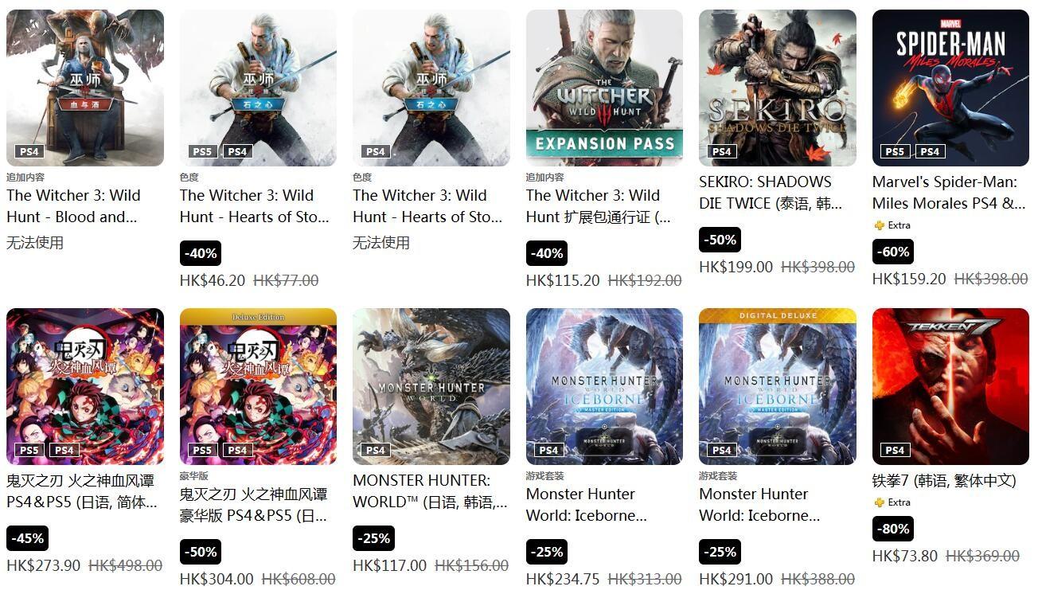
Task: Open Demon Slayer Deluxe Edition cover
Action: click(258, 386)
